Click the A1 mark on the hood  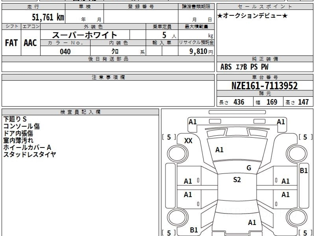point(219,150)
